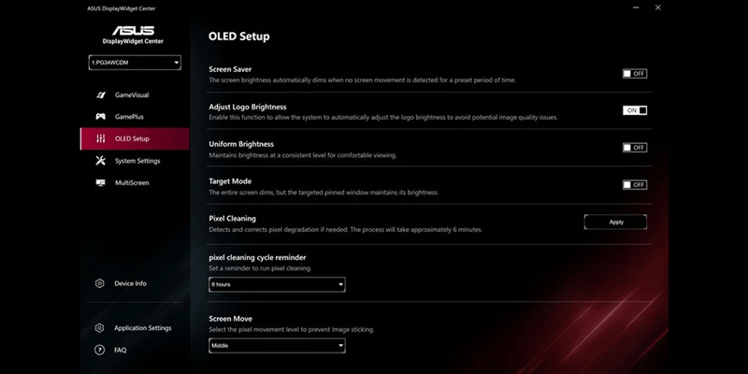This screenshot has width=748, height=374.
Task: Expand the pixel cleaning reminder 8 hours dropdown
Action: coord(277,283)
